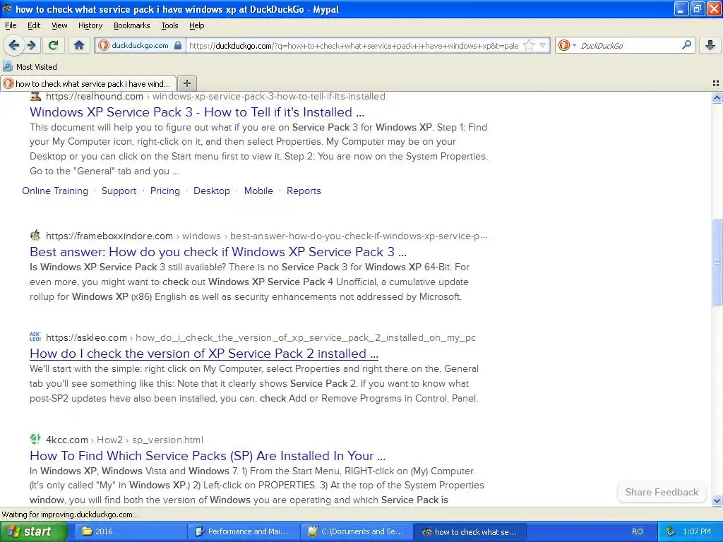Open the Most Visited bookmarks folder
The image size is (723, 542).
[30, 67]
